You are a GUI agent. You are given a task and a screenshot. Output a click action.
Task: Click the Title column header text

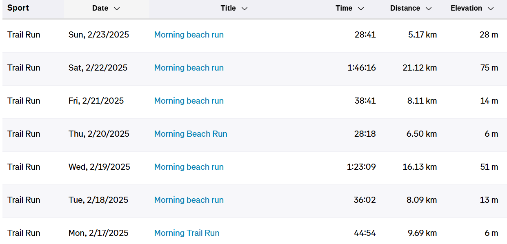click(x=228, y=8)
